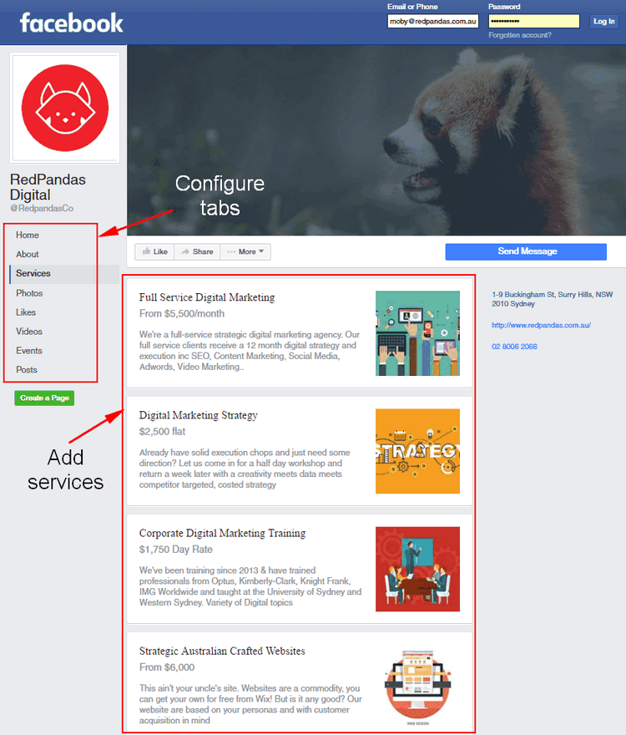This screenshot has width=626, height=735.
Task: Click the ain't your uncle's site description
Action: [250, 704]
